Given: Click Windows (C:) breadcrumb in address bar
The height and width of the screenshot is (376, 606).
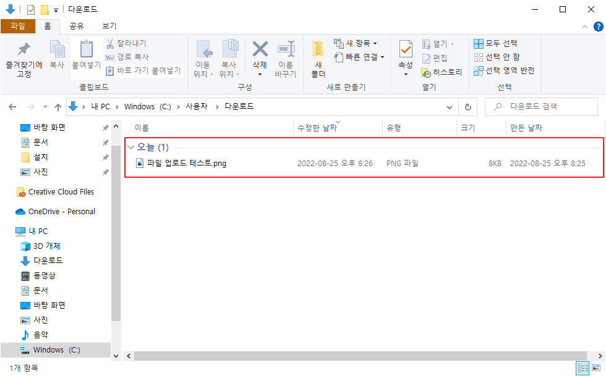Looking at the screenshot, I should [148, 107].
